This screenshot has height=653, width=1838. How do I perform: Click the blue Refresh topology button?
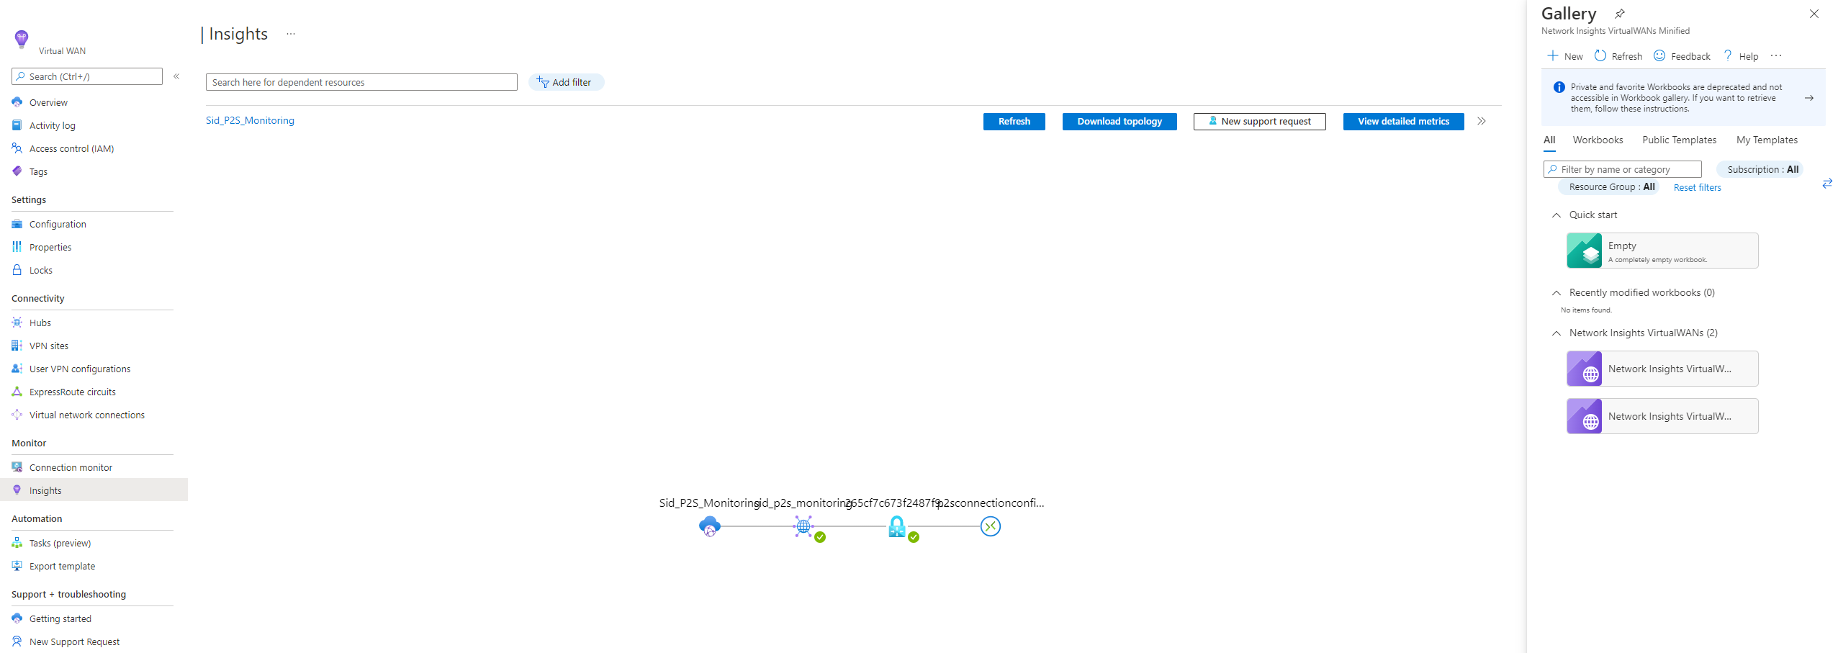pyautogui.click(x=1014, y=122)
